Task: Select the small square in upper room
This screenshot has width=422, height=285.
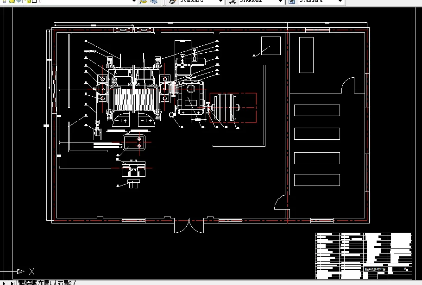Action: [271, 46]
